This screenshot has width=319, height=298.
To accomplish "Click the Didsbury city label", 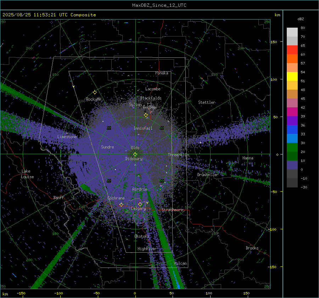I will click(134, 159).
